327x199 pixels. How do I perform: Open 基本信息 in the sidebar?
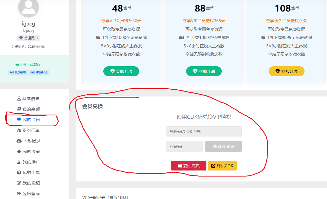[x=28, y=99]
